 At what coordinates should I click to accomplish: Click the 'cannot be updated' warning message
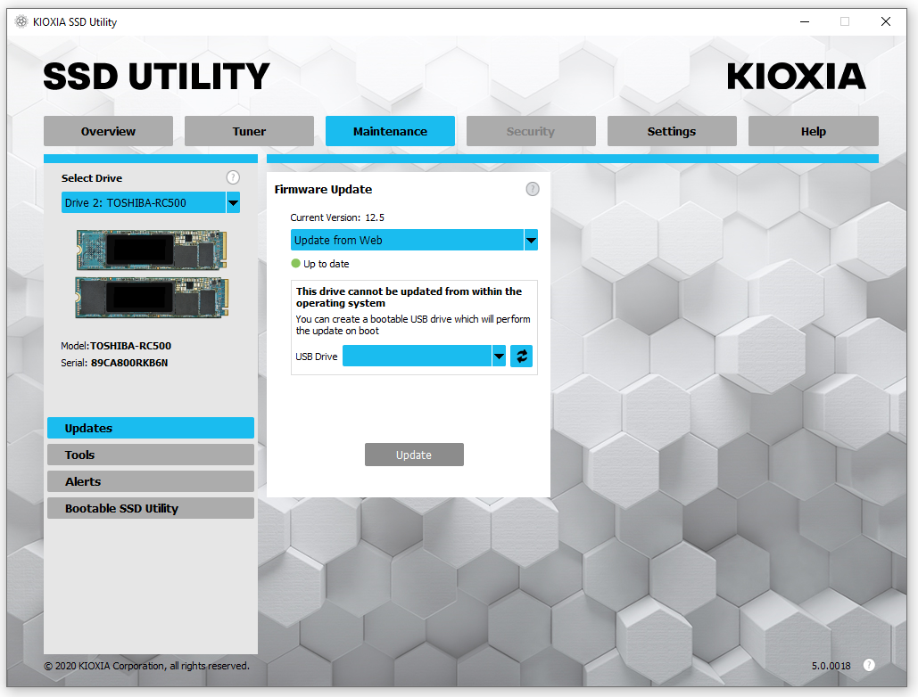(409, 297)
